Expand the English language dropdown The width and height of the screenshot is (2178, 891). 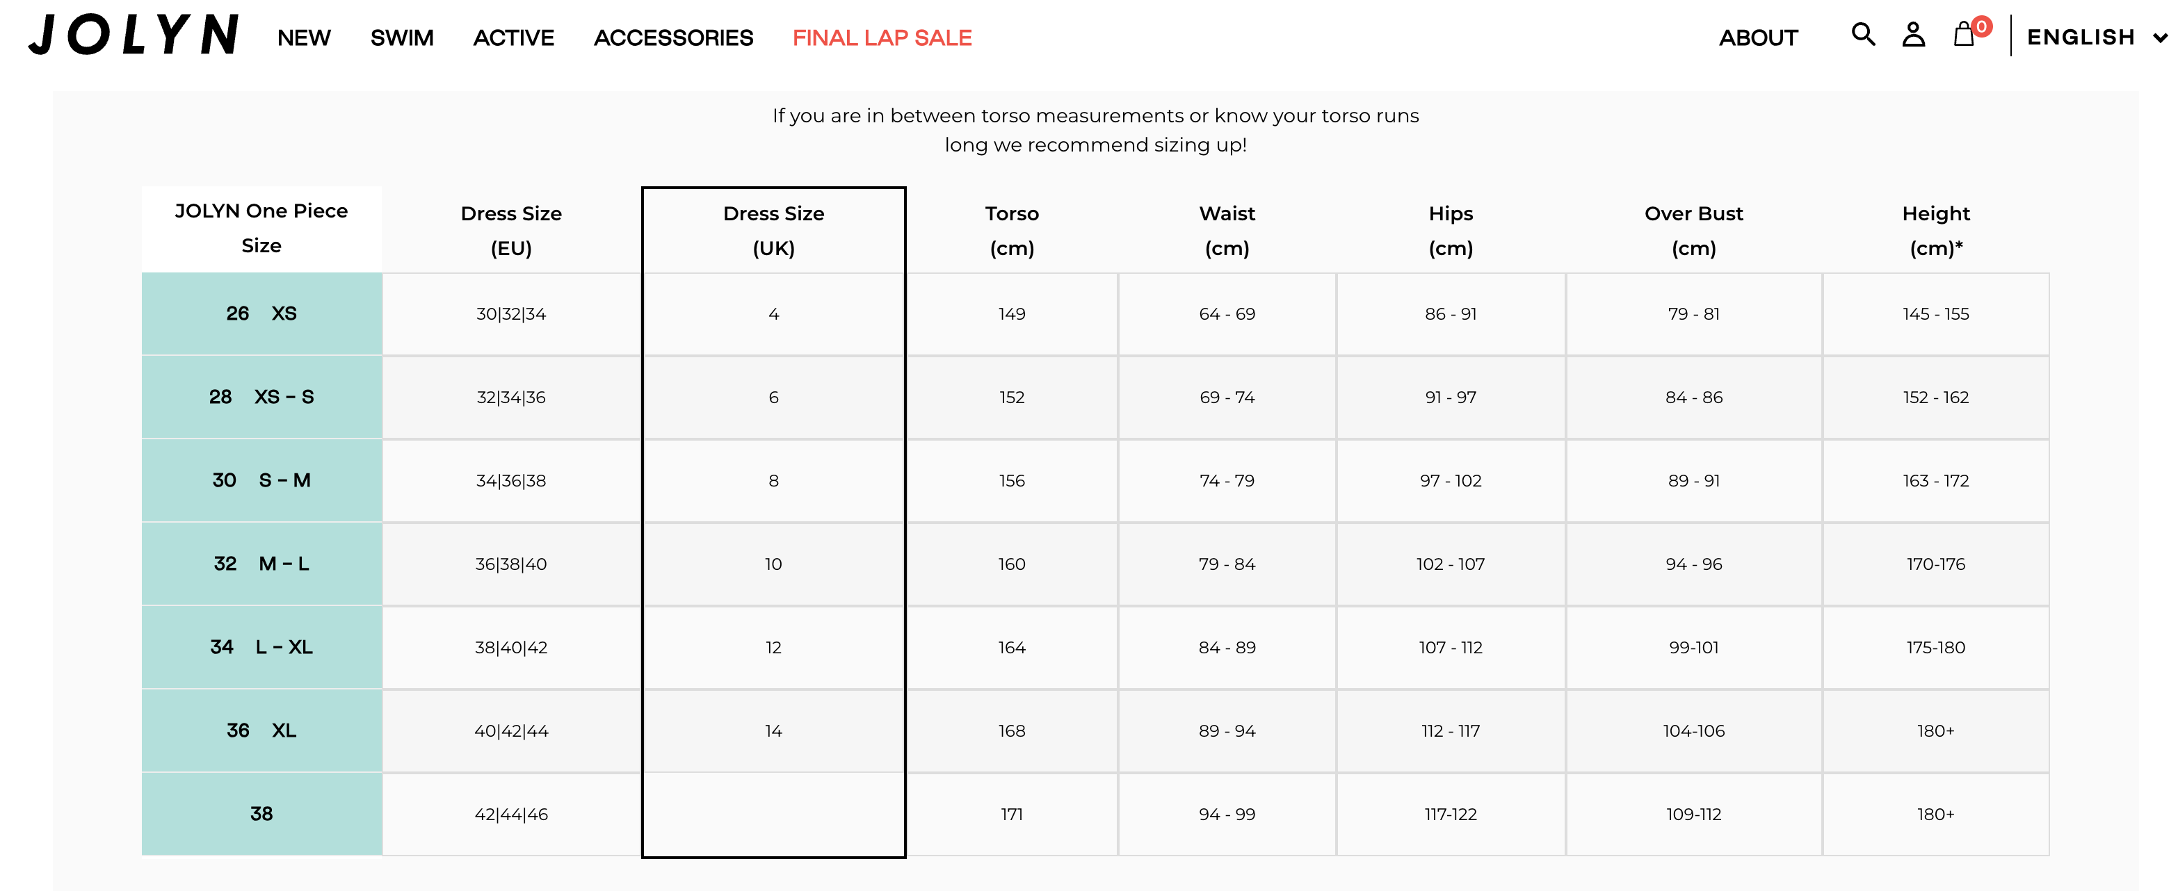pyautogui.click(x=2095, y=38)
